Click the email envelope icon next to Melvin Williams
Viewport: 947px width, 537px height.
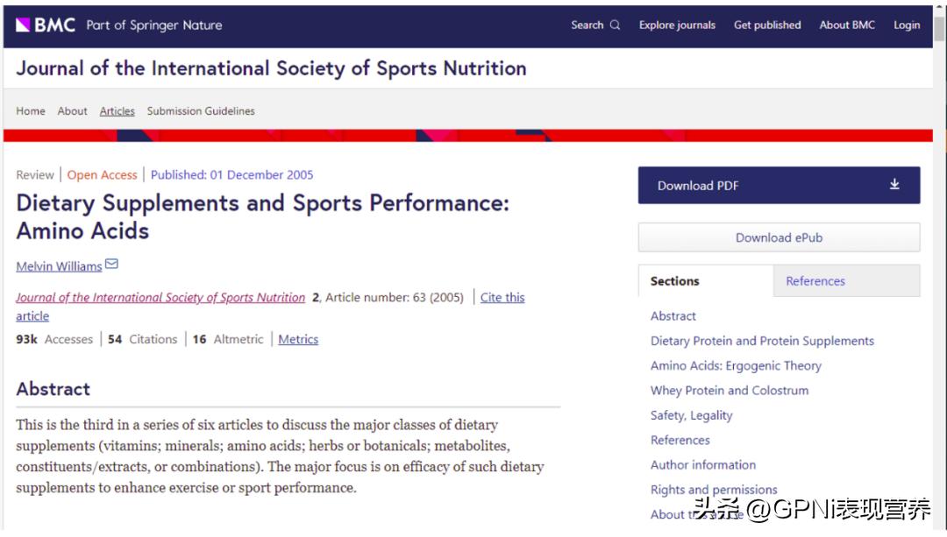111,264
